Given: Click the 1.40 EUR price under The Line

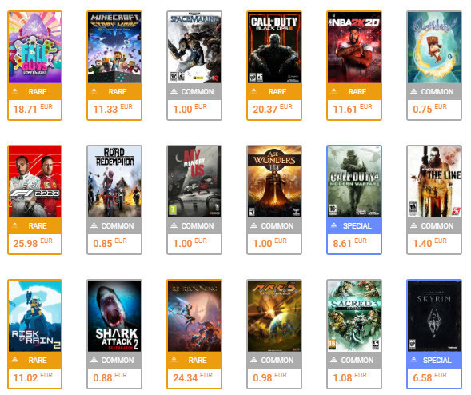Looking at the screenshot, I should point(429,243).
